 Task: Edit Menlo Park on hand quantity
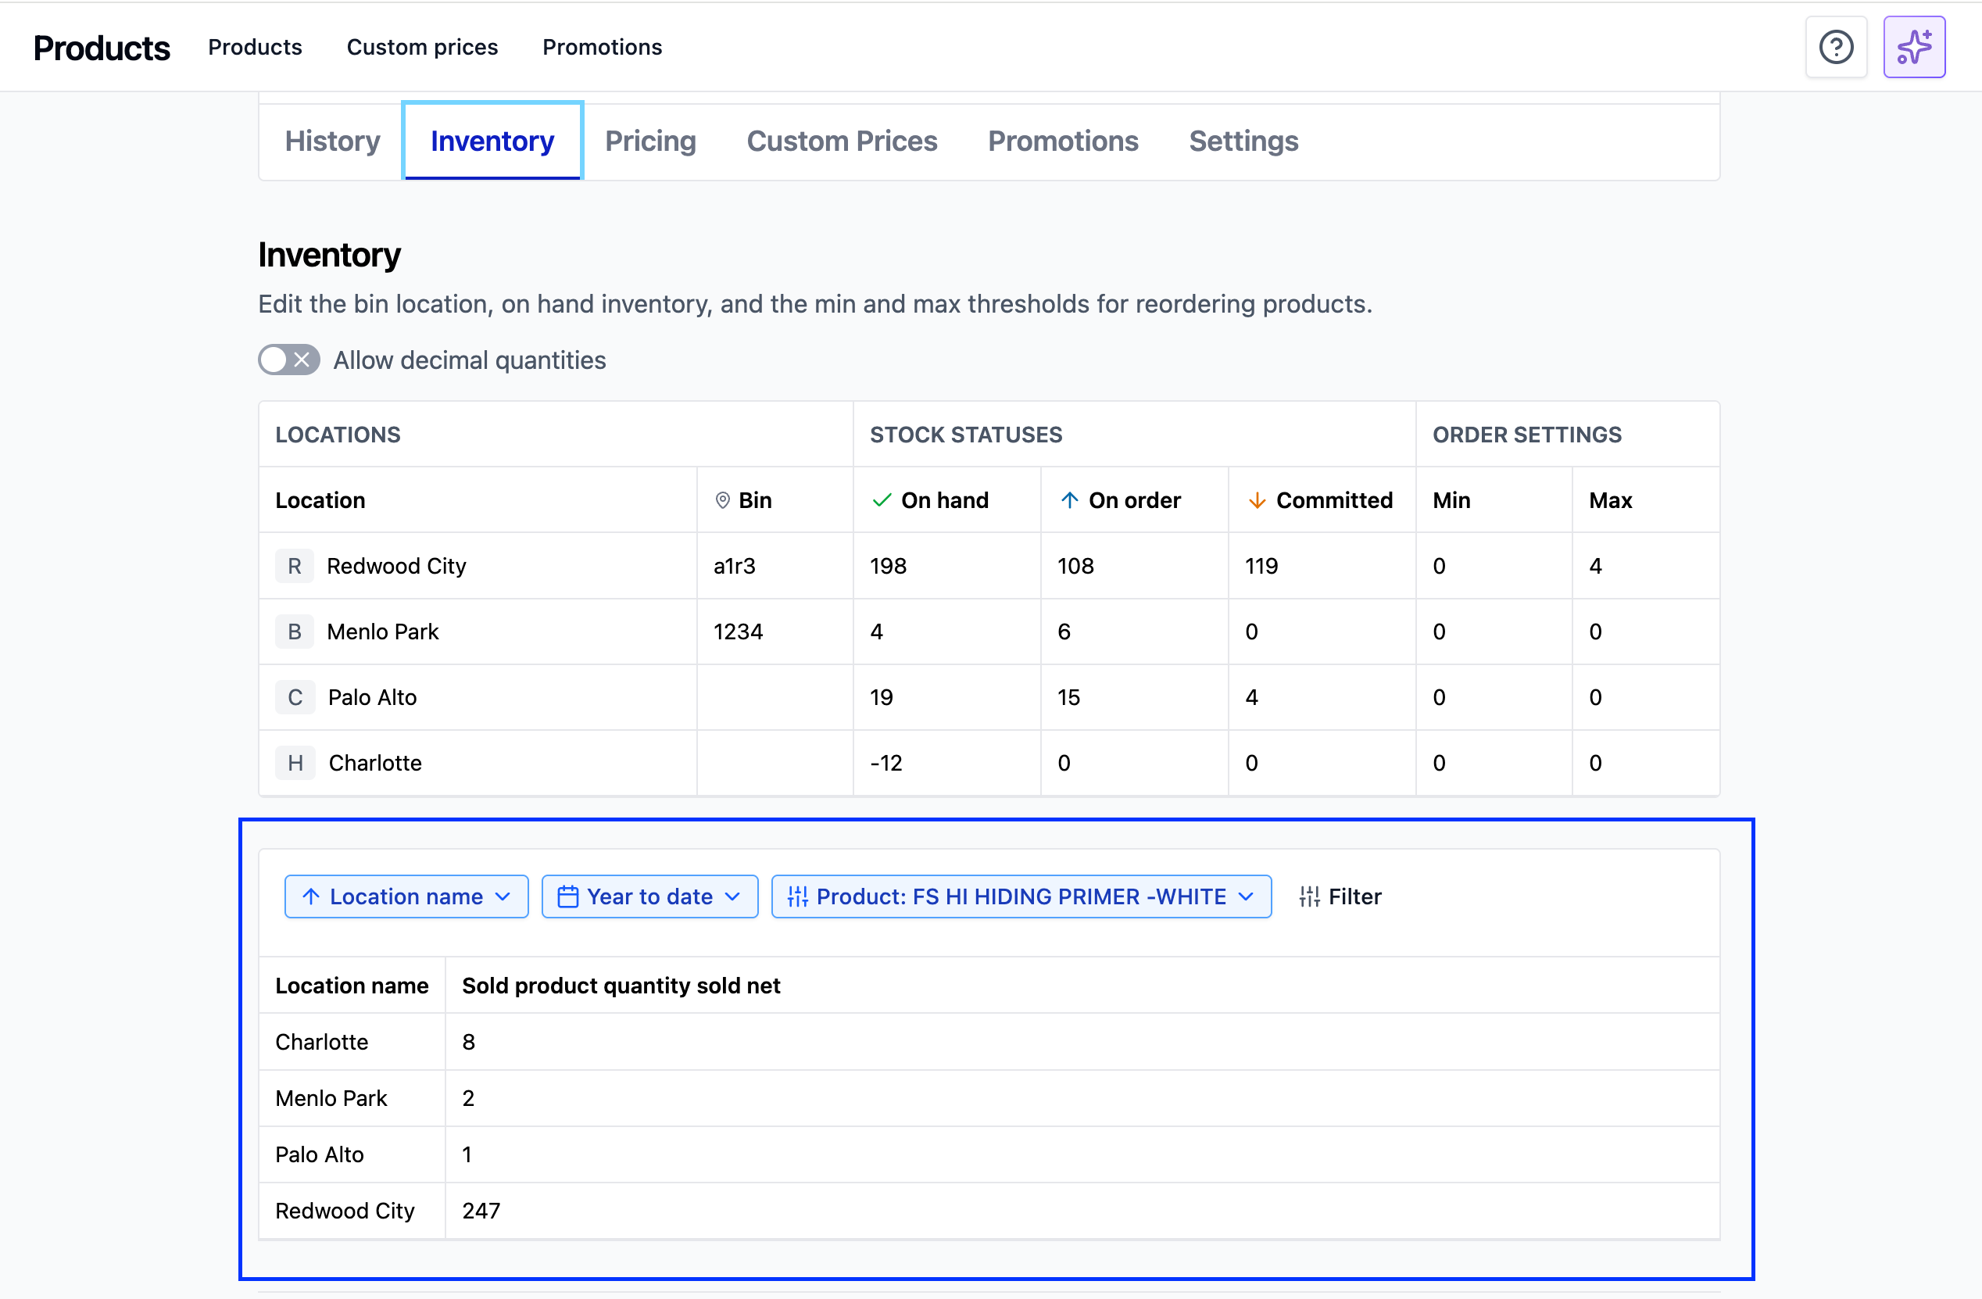coord(877,632)
